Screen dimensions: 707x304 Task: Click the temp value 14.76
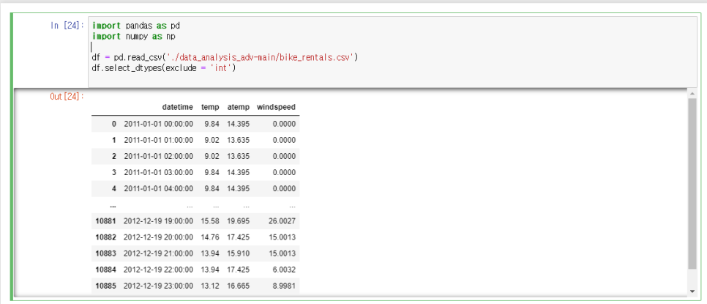pos(211,237)
